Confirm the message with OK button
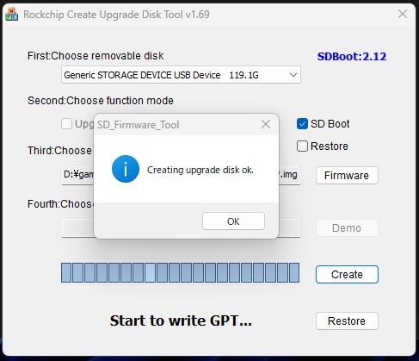 click(x=233, y=221)
